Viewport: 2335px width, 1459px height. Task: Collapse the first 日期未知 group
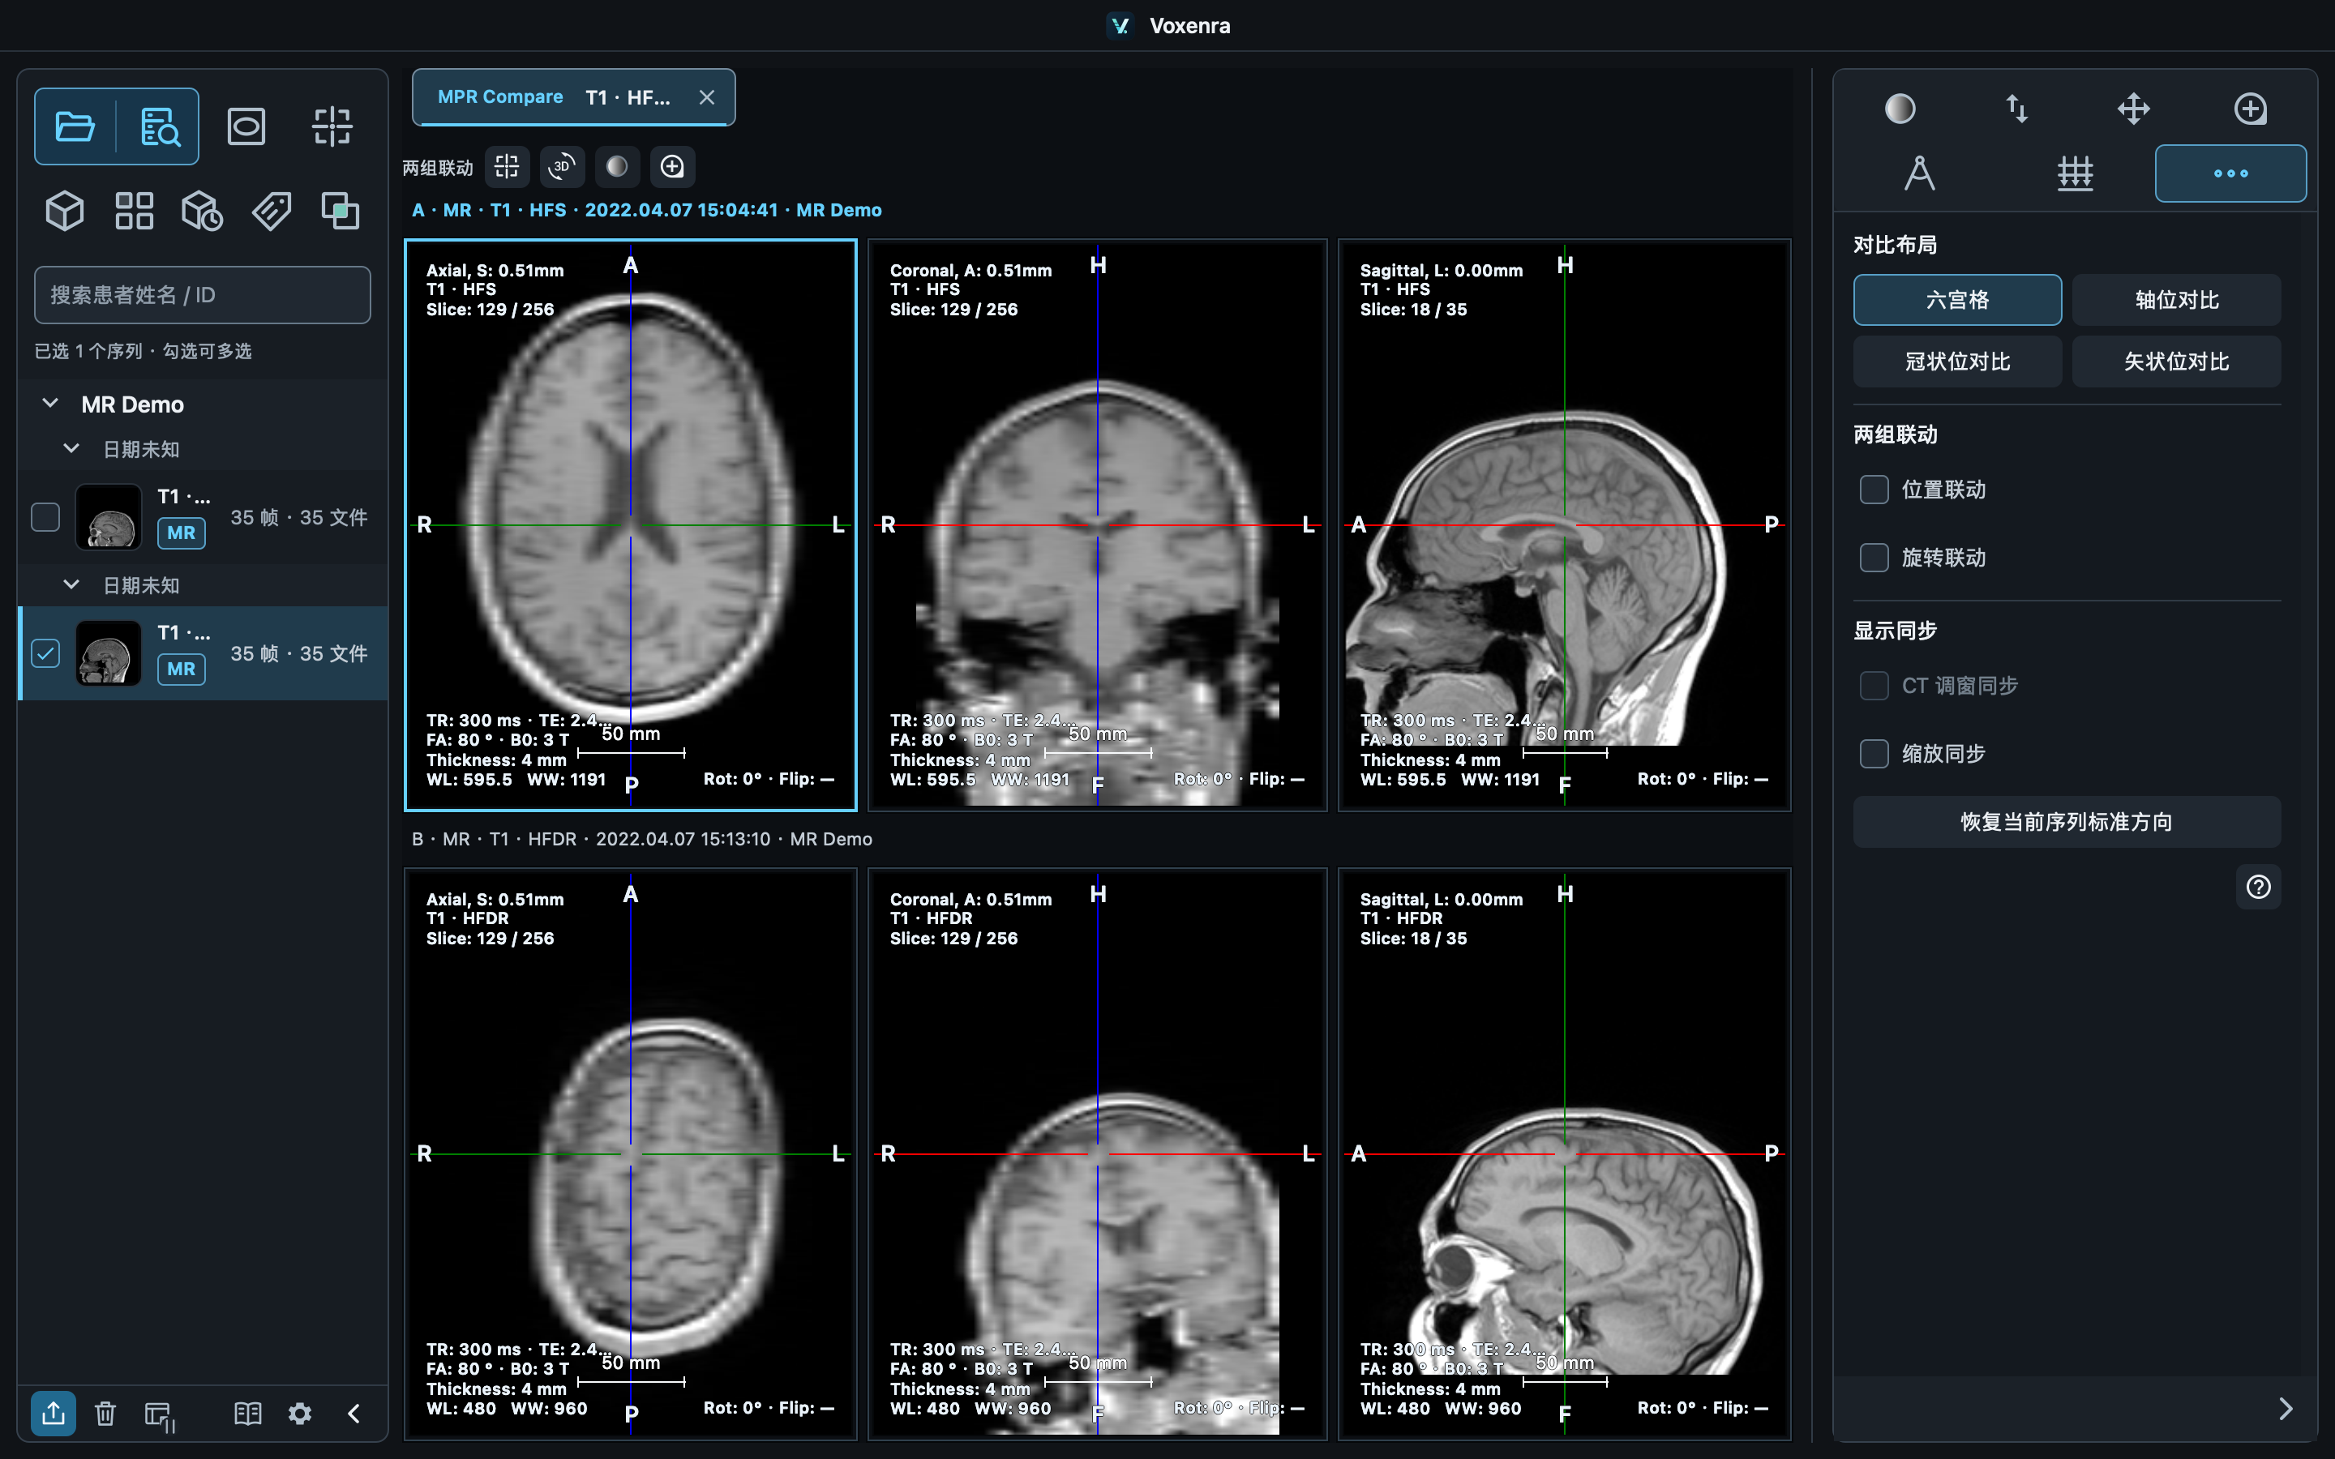(71, 447)
